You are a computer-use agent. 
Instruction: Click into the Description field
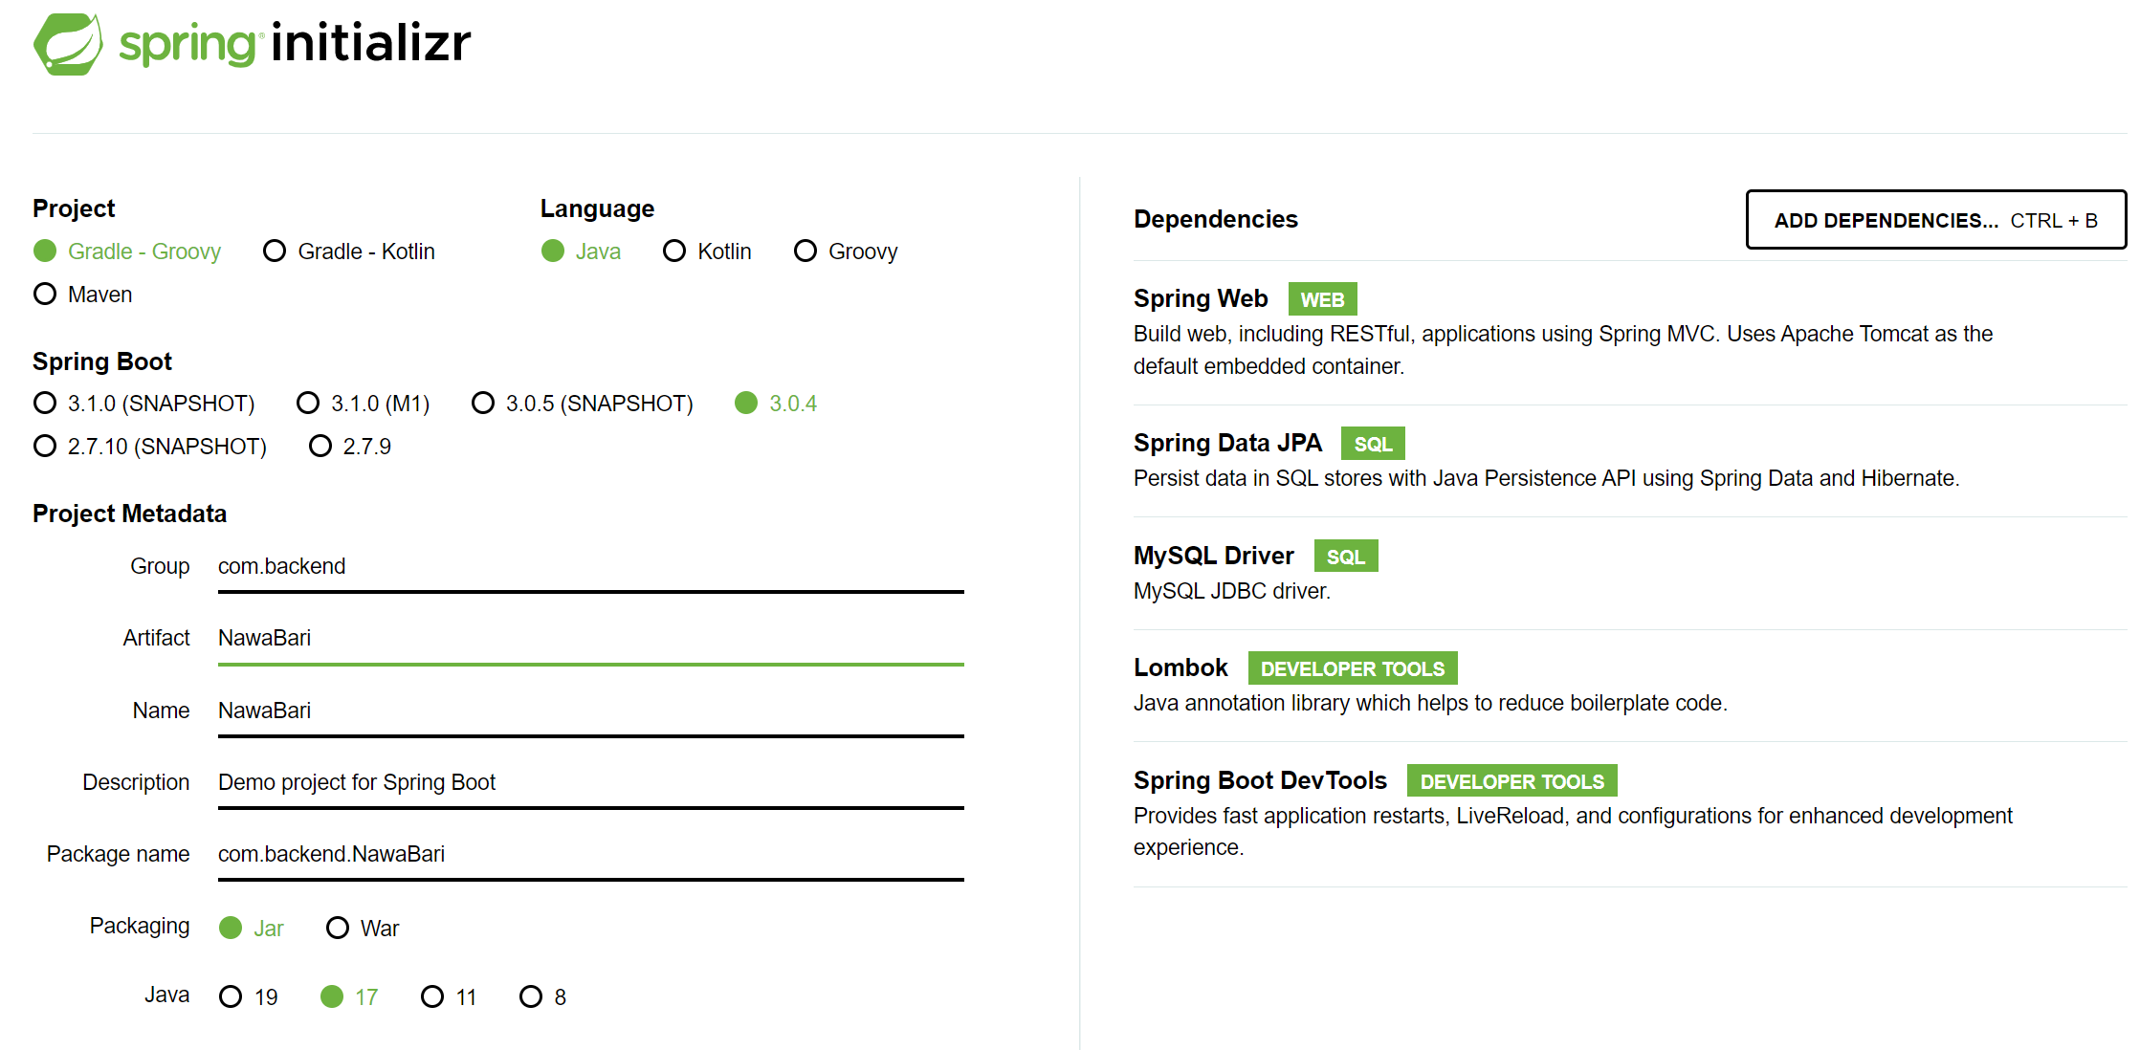coord(590,783)
